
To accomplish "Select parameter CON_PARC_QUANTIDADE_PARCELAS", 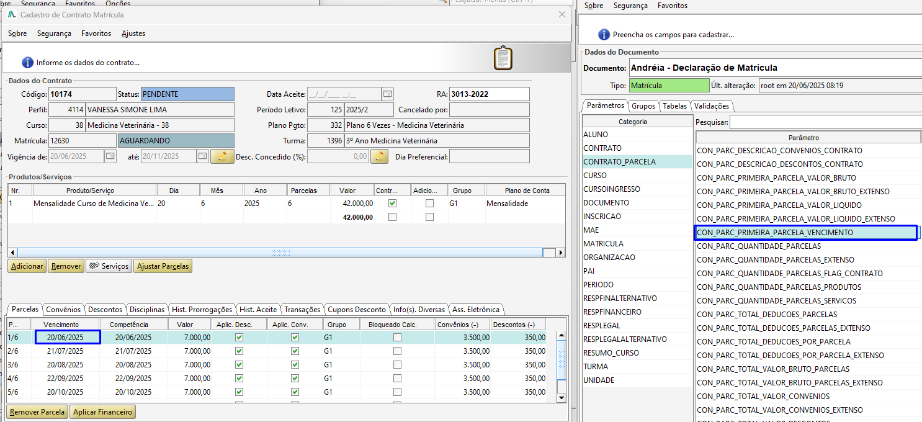I will point(807,246).
